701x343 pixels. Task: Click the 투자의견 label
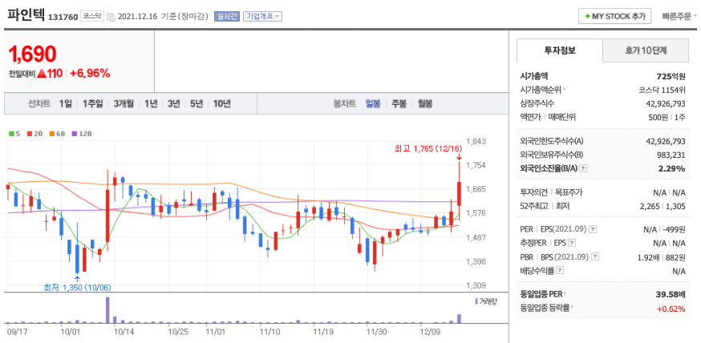[535, 192]
